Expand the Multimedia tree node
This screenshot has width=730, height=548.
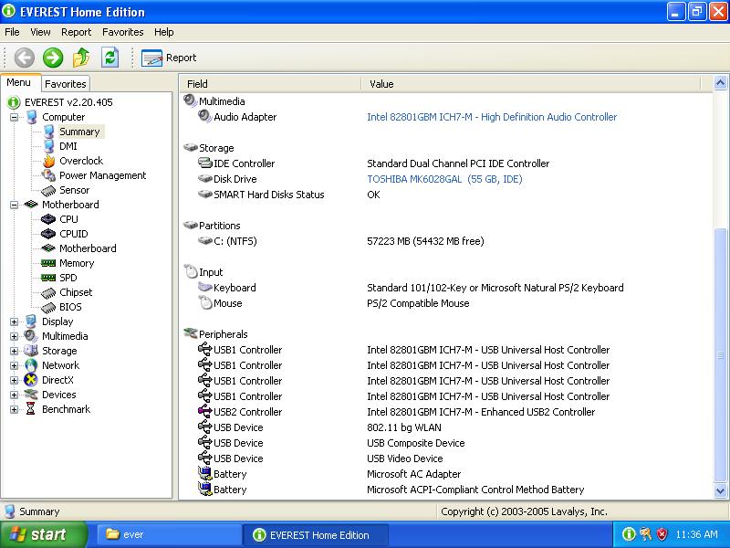coord(15,336)
